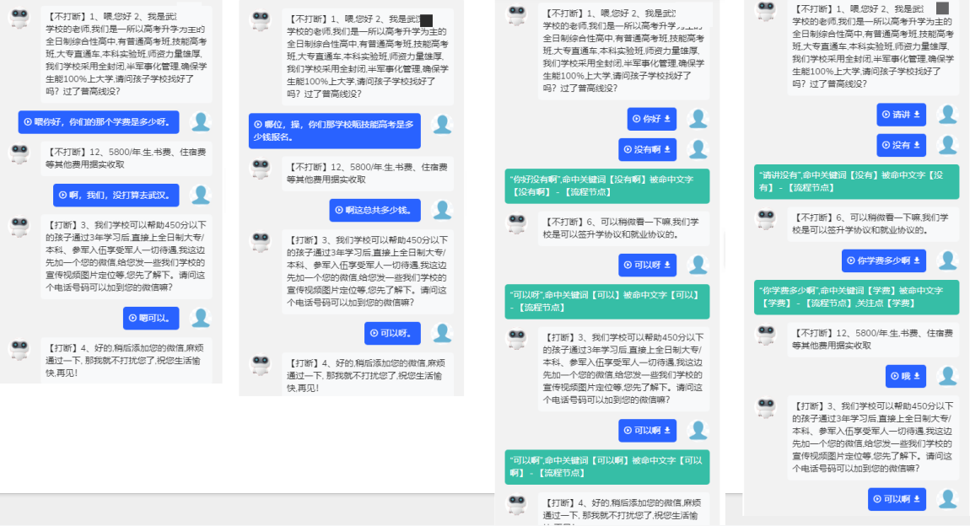The image size is (970, 526).
Task: Select the green banner with 关注点【学费】
Action: pos(855,297)
